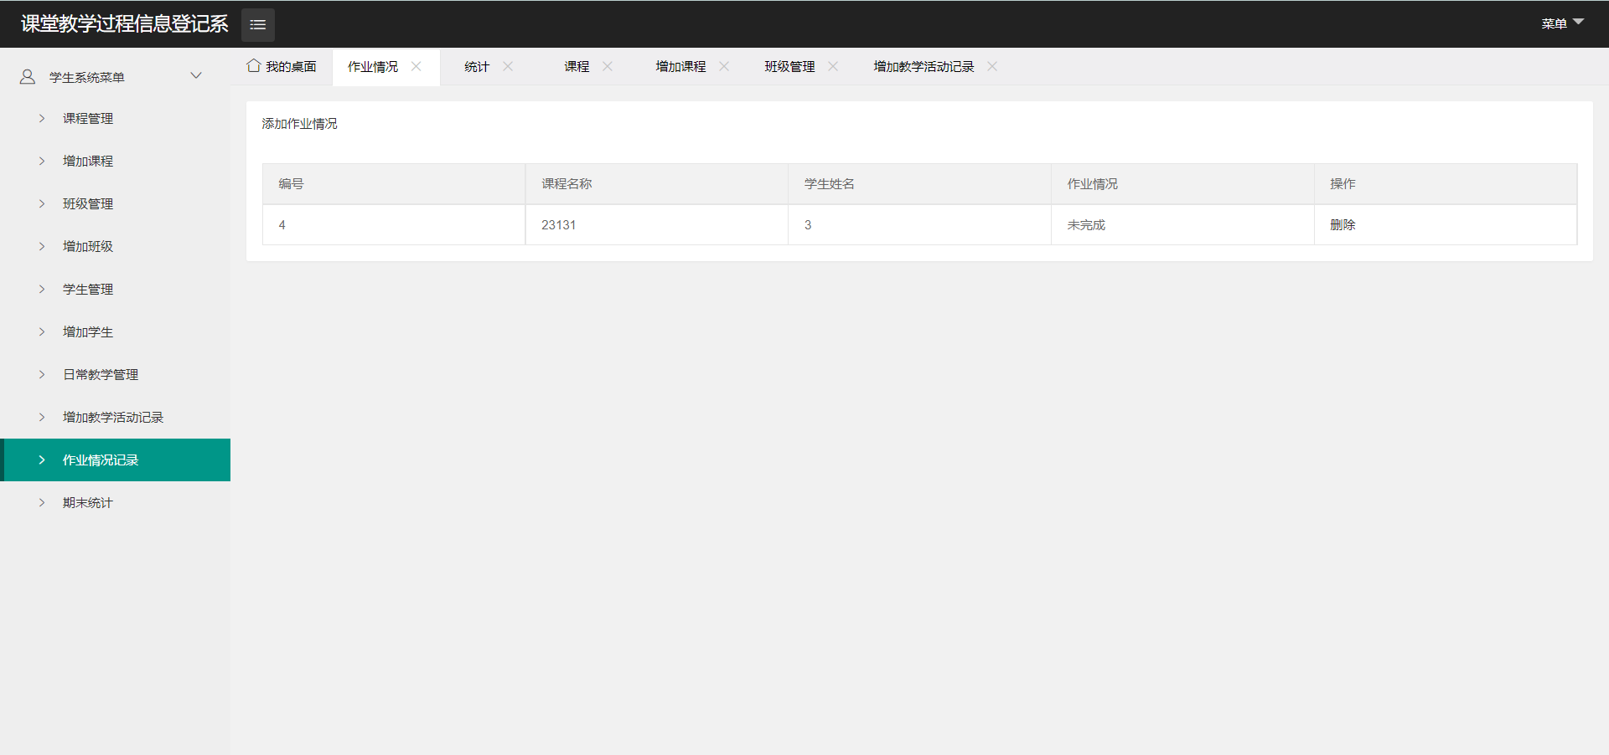Click the chevron beside 学生管理

click(42, 289)
